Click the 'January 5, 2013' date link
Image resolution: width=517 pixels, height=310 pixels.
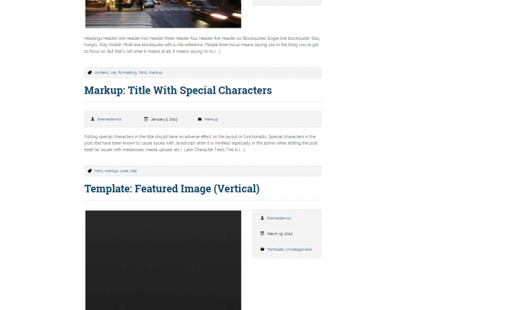164,119
